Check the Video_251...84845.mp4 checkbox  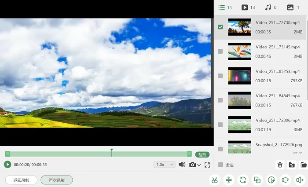coord(220,100)
